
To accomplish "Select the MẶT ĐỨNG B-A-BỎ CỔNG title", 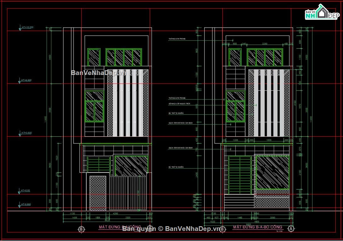I will [258, 227].
